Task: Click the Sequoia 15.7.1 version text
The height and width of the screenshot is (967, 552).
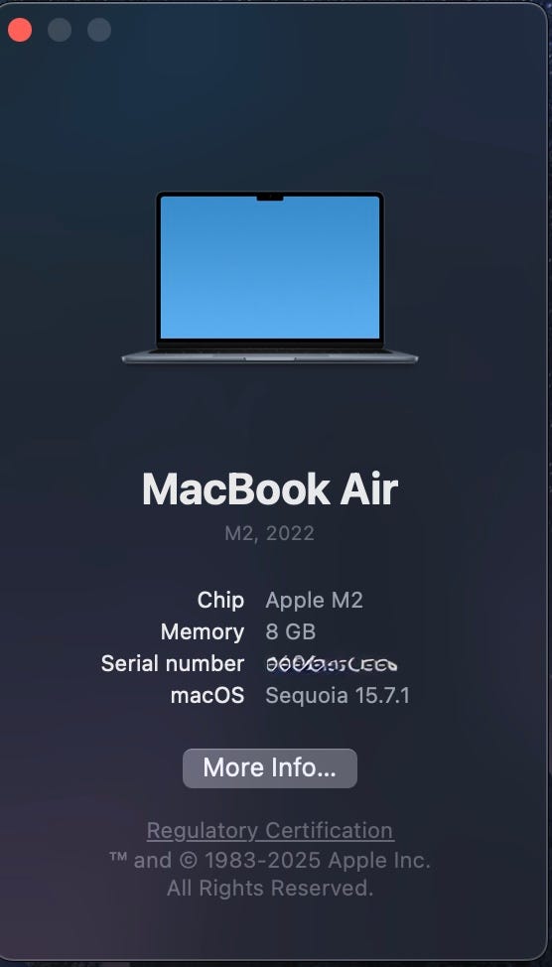Action: 338,696
